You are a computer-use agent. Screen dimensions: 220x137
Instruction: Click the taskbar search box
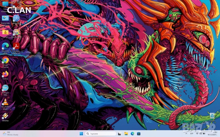pos(100,133)
